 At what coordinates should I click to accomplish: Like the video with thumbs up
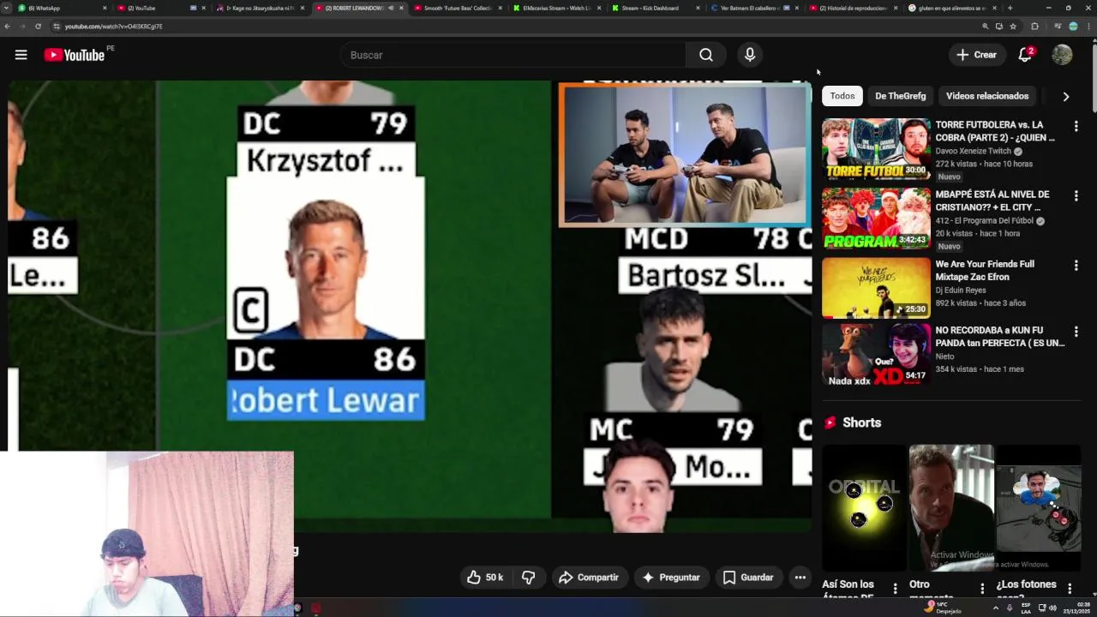click(484, 578)
